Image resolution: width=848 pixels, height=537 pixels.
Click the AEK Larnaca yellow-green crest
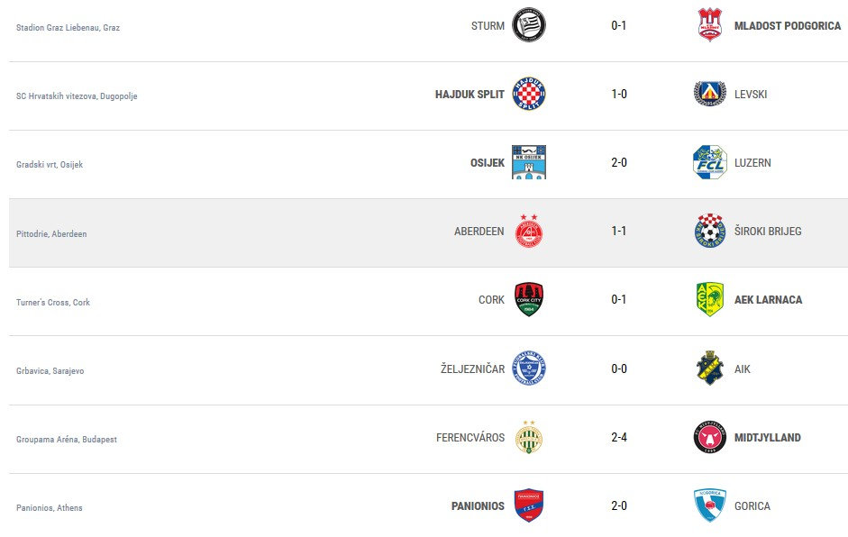tap(710, 299)
